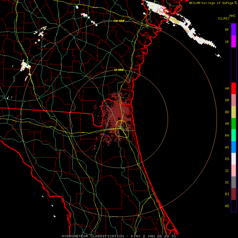Image resolution: width=238 pixels, height=238 pixels.
Task: Click the HHC product label
Action: pos(232,16)
